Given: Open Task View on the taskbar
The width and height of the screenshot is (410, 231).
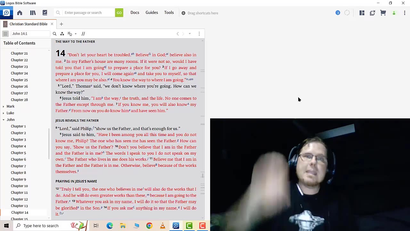Looking at the screenshot, I should 96,226.
